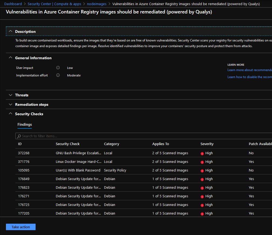The width and height of the screenshot is (272, 235).
Task: Click the Implementation effort info icon
Action: coord(58,75)
